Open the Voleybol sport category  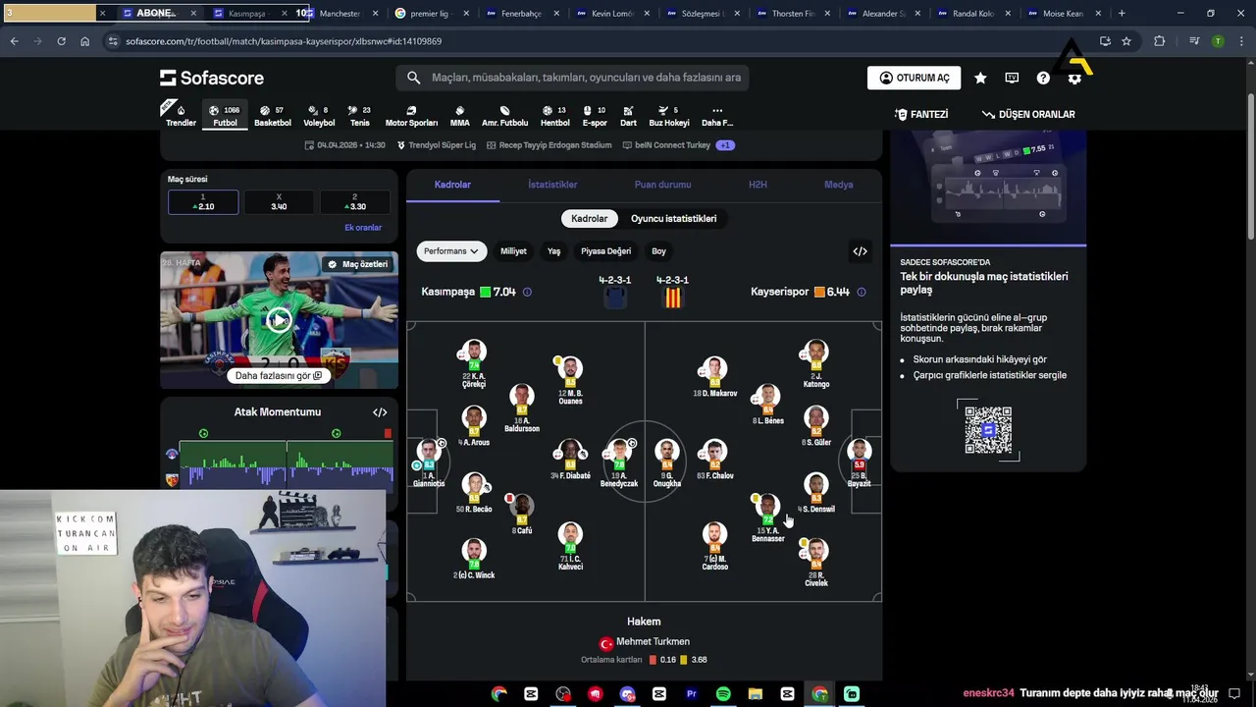pos(319,116)
